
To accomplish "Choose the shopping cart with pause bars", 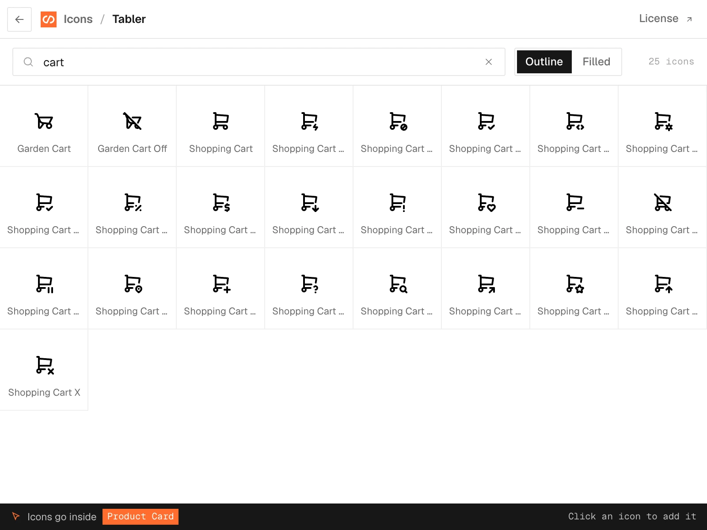I will [x=44, y=289].
